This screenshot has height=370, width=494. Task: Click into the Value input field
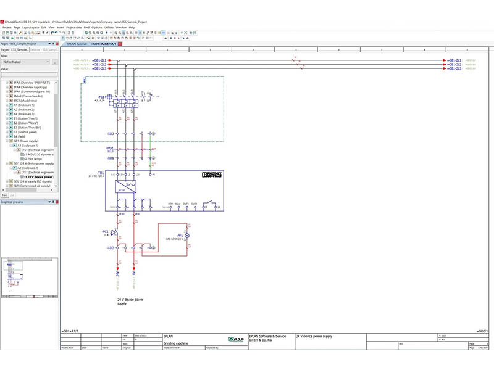pos(29,75)
